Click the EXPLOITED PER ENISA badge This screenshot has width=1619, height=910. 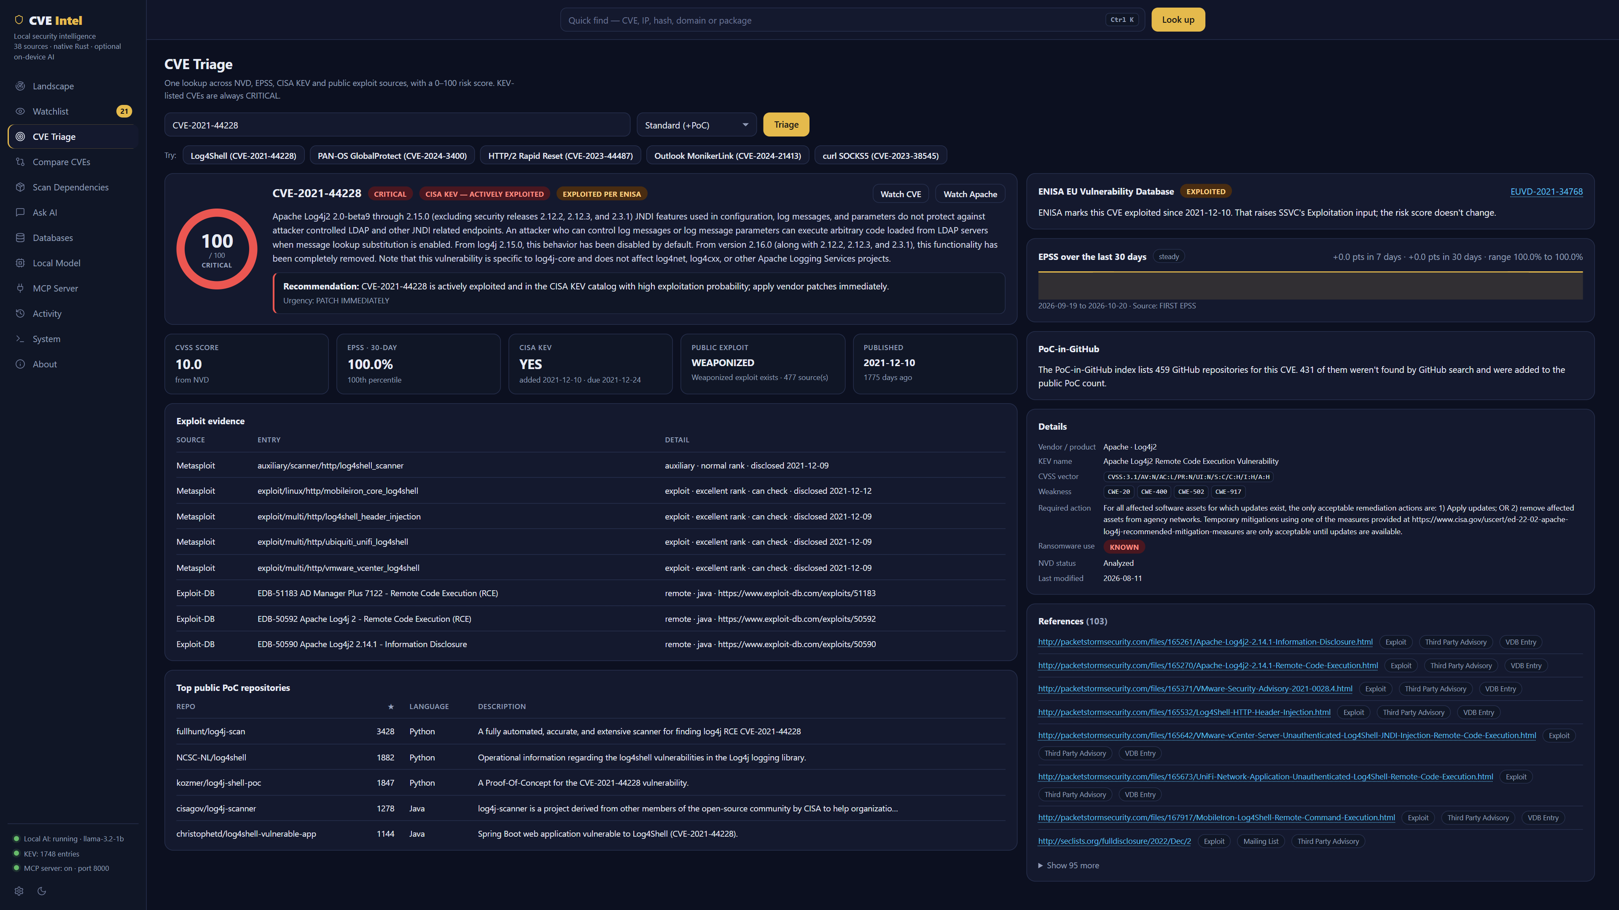(602, 194)
